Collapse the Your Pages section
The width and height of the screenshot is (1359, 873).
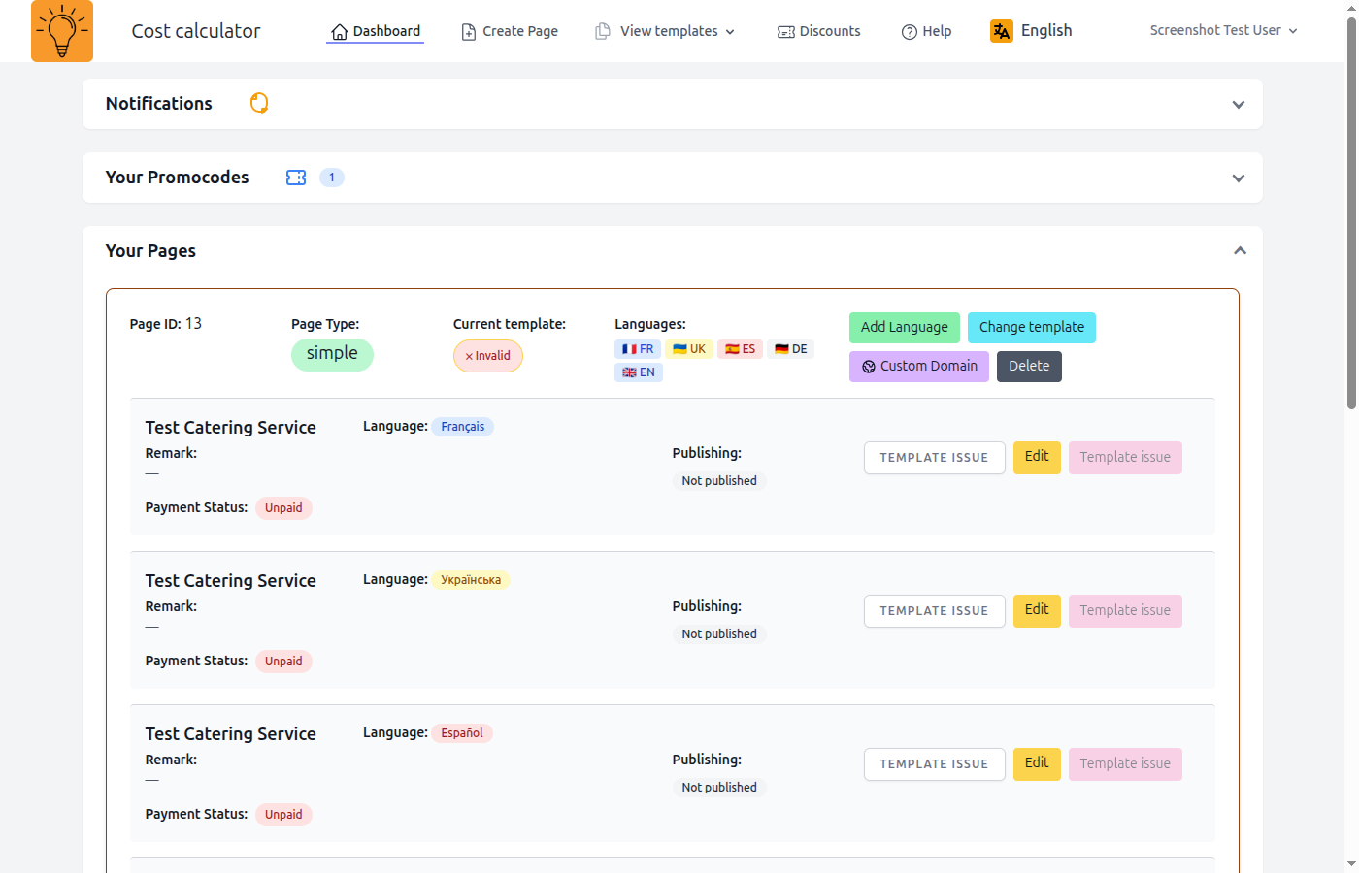[x=1240, y=251]
